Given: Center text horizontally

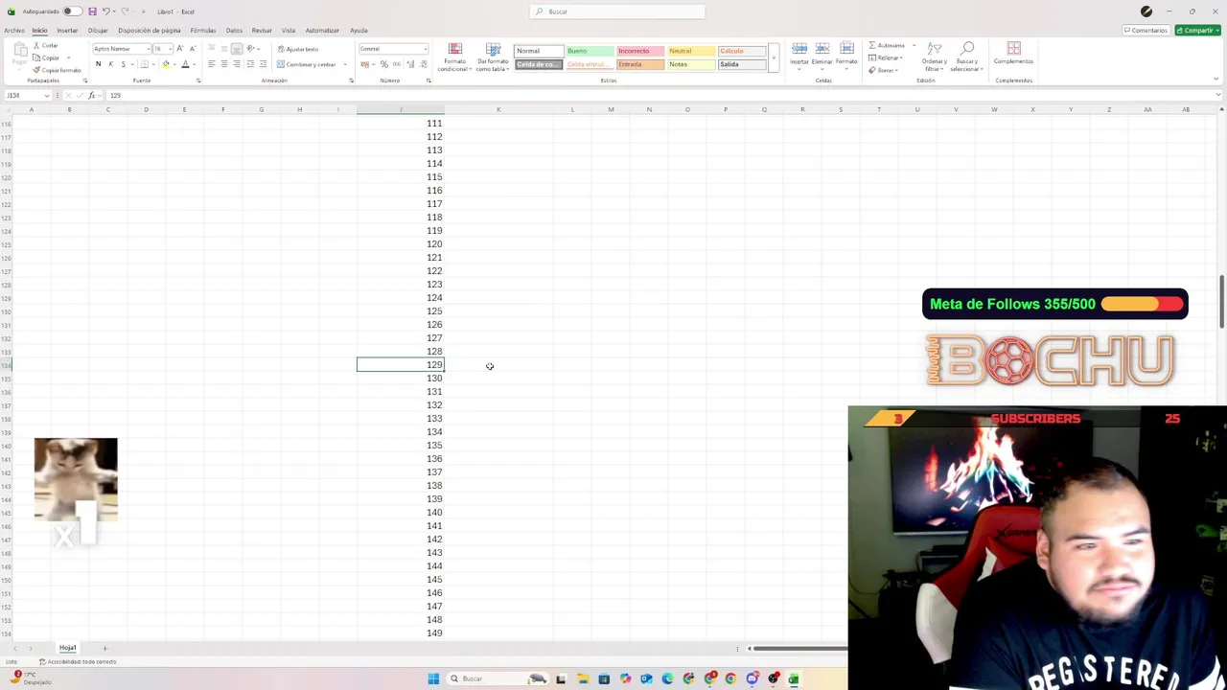Looking at the screenshot, I should point(224,64).
